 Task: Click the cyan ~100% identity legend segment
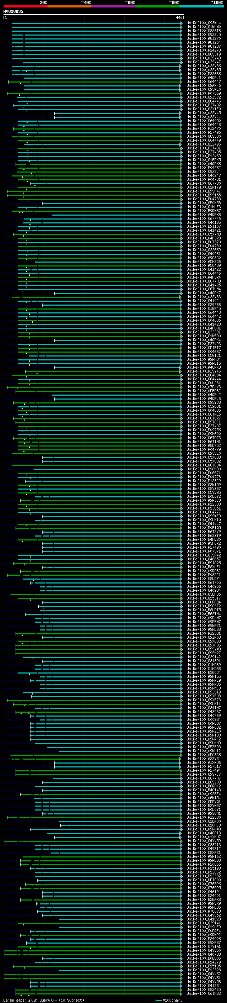(201, 6)
